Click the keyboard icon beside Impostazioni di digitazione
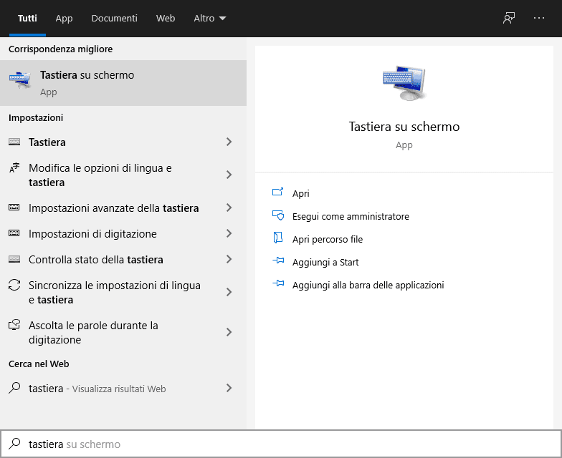The image size is (562, 458). click(14, 234)
